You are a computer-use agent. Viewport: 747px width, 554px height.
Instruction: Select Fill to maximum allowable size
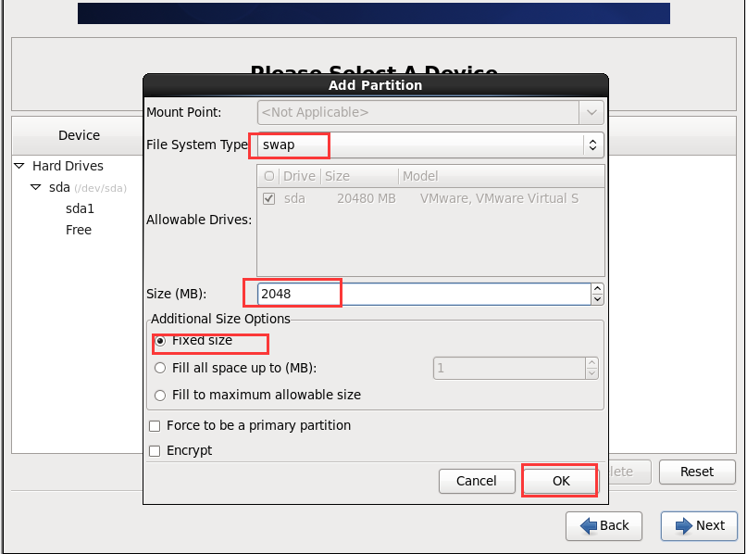pyautogui.click(x=160, y=396)
